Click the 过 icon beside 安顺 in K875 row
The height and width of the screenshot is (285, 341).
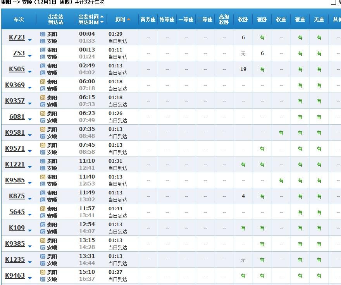[x=43, y=200]
